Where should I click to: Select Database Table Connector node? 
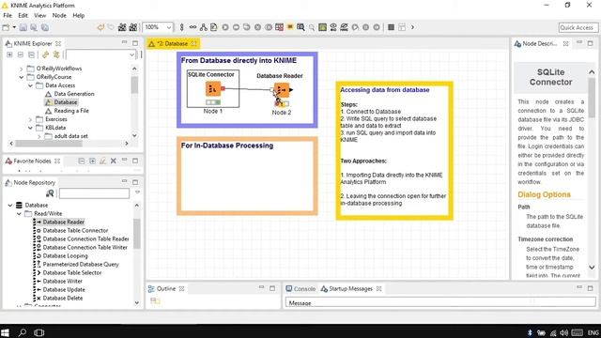75,231
